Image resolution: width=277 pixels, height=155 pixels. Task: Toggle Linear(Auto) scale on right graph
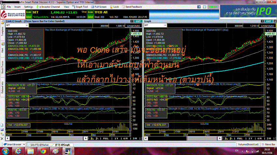[268, 26]
